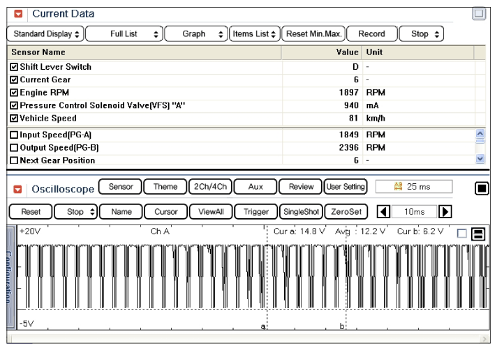Click the Name button

[121, 212]
